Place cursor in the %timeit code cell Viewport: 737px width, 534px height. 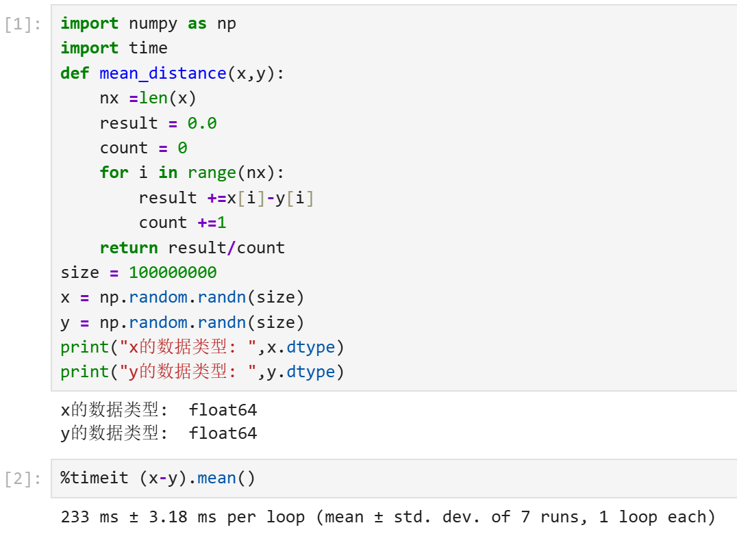pyautogui.click(x=394, y=478)
